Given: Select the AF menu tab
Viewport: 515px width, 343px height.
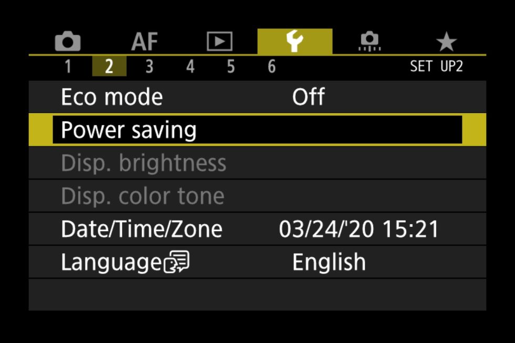Looking at the screenshot, I should click(145, 41).
